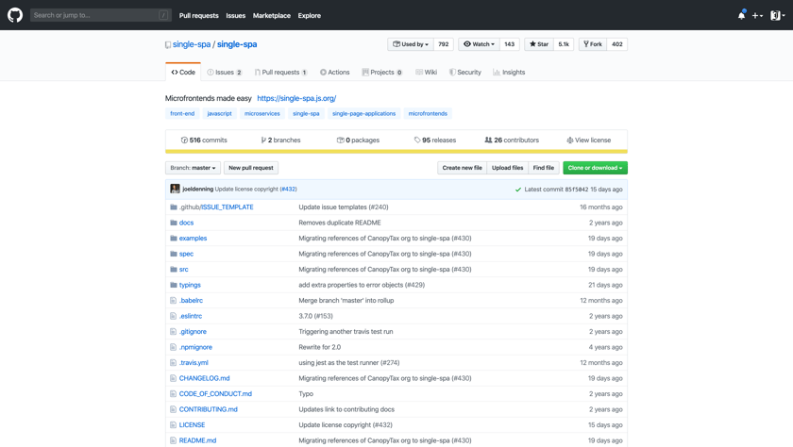The height and width of the screenshot is (447, 793).
Task: Star the repository
Action: tap(539, 44)
